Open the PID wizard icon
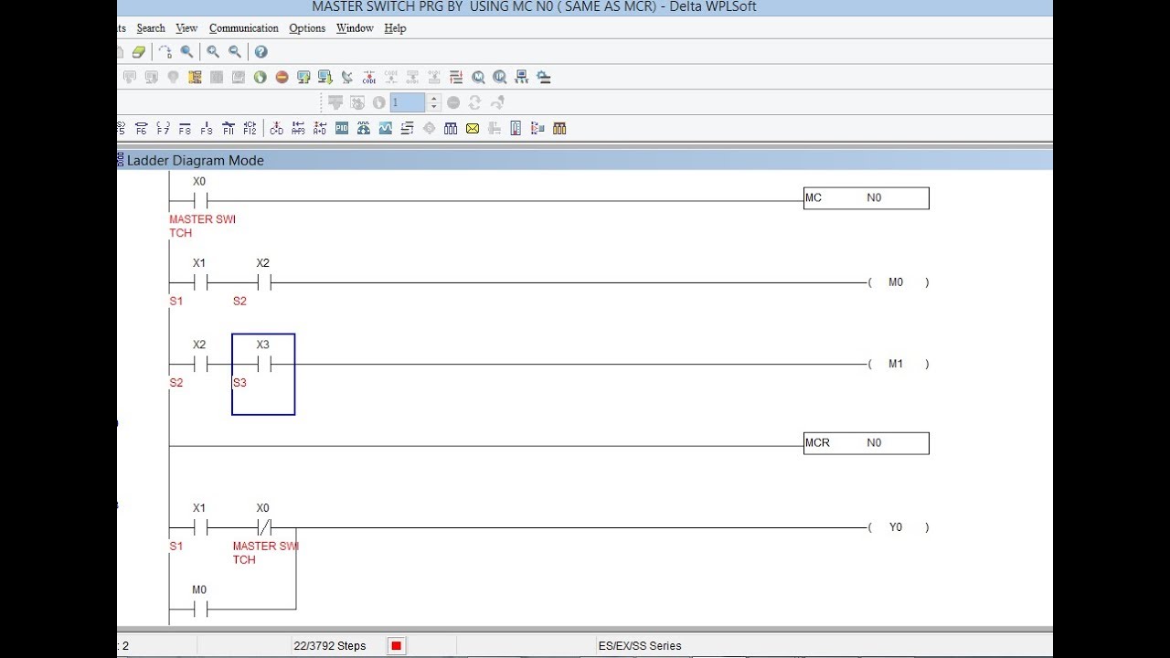The image size is (1170, 658). 342,129
